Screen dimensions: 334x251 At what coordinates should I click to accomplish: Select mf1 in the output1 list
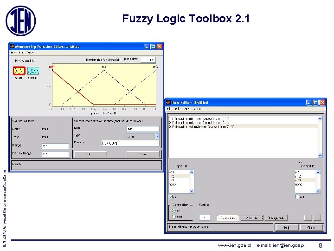[x=305, y=172]
